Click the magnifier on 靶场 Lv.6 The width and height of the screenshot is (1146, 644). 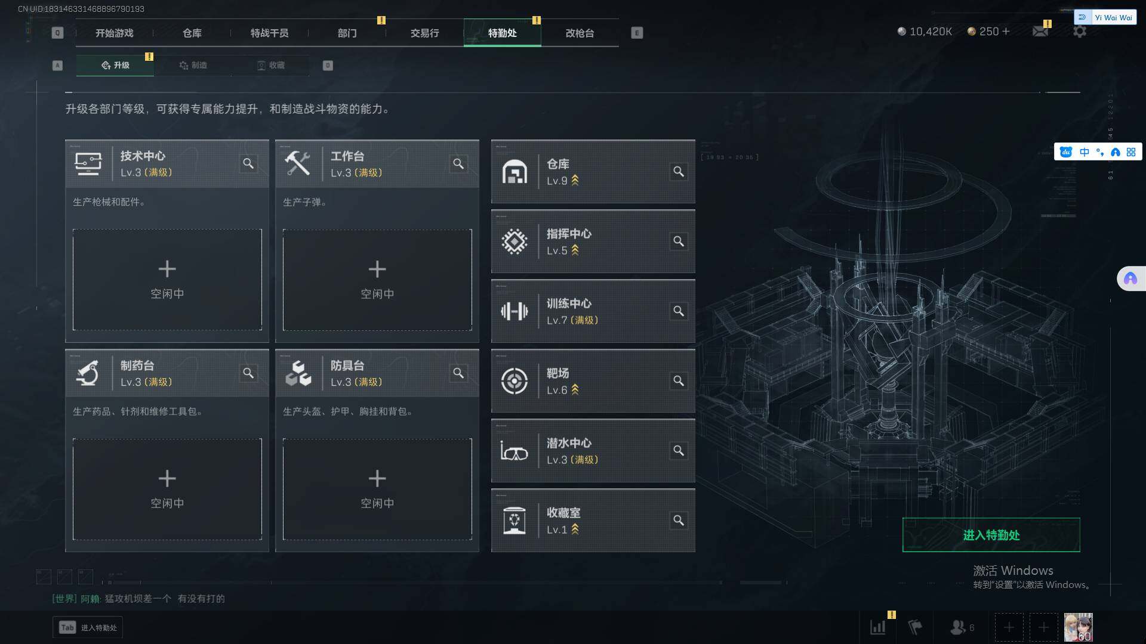pyautogui.click(x=679, y=381)
